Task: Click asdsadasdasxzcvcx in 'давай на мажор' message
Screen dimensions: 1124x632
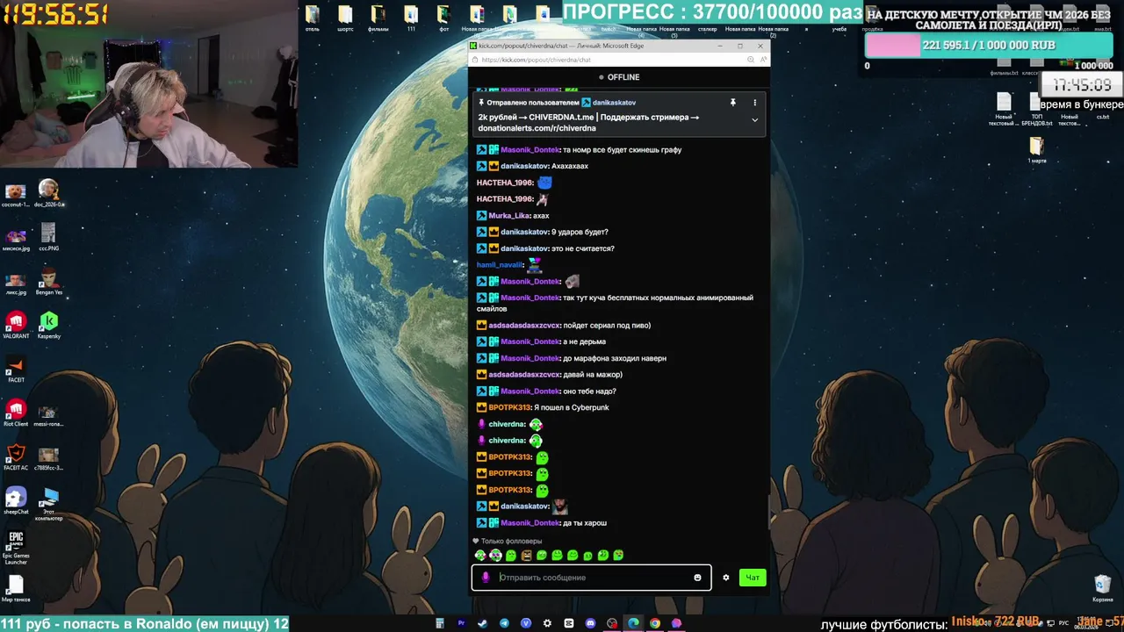Action: [x=524, y=375]
